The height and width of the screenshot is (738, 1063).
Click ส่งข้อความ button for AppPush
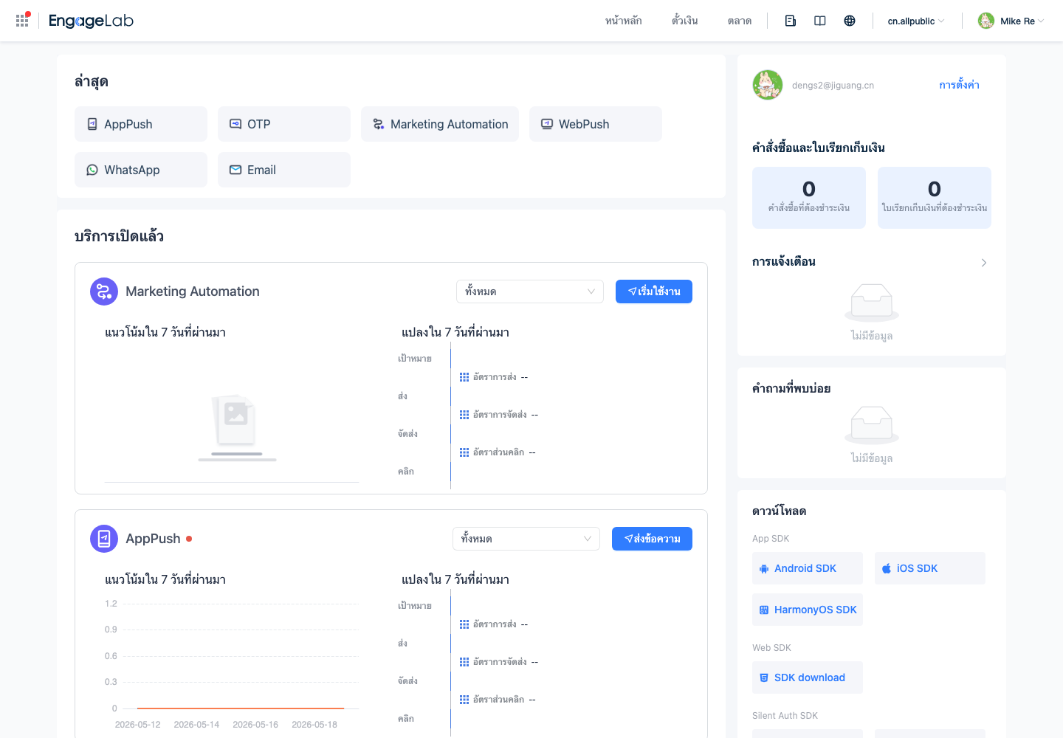[x=653, y=539]
